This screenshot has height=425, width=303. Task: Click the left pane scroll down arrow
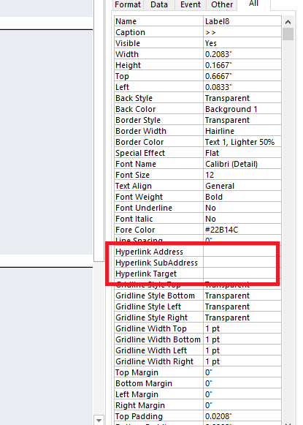click(x=99, y=420)
